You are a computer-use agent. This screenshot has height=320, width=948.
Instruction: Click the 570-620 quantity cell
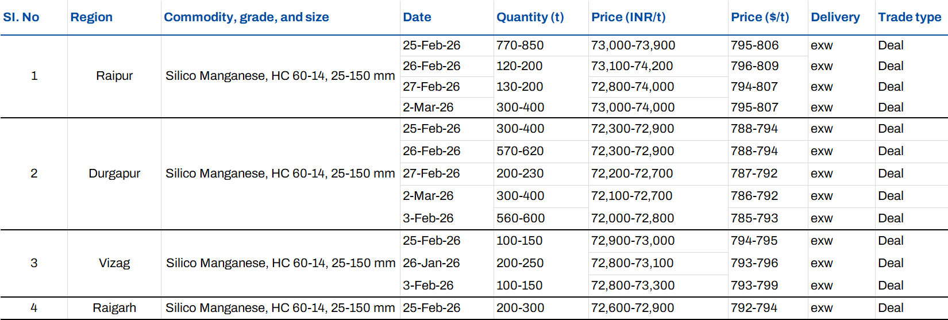[520, 151]
